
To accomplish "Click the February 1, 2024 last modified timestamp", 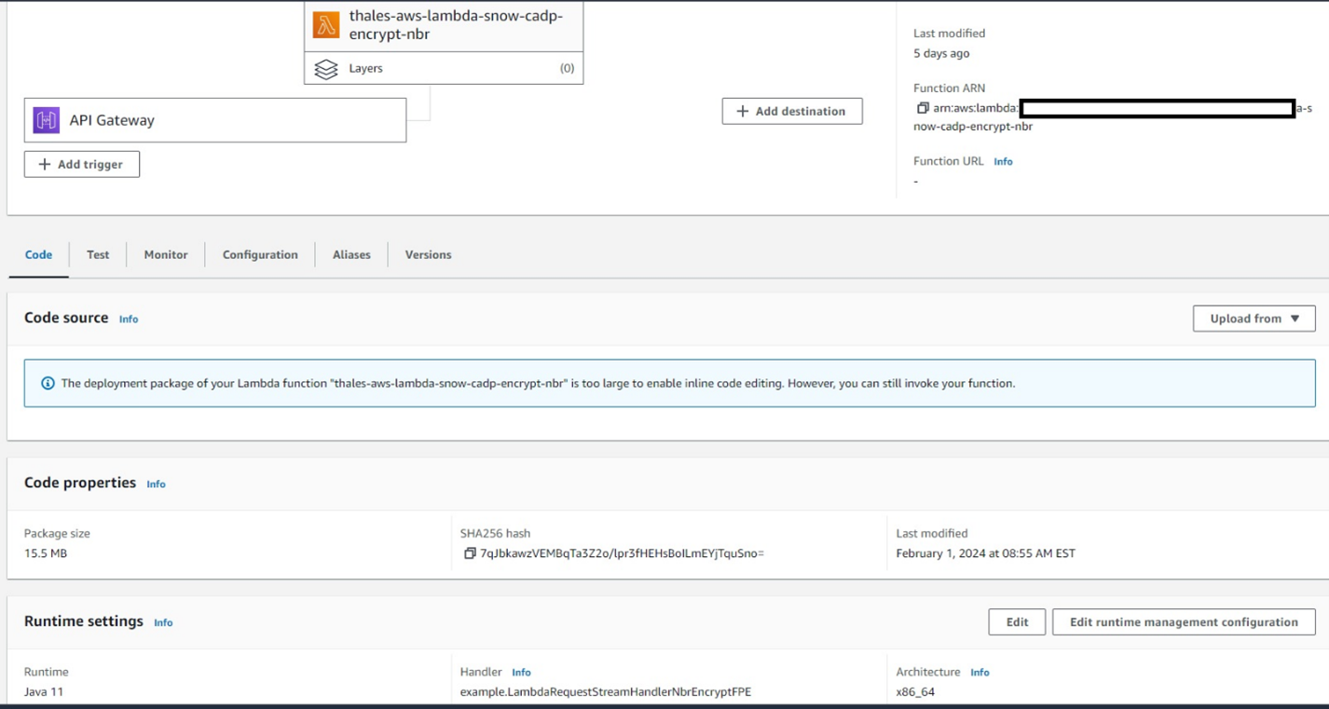I will point(986,553).
